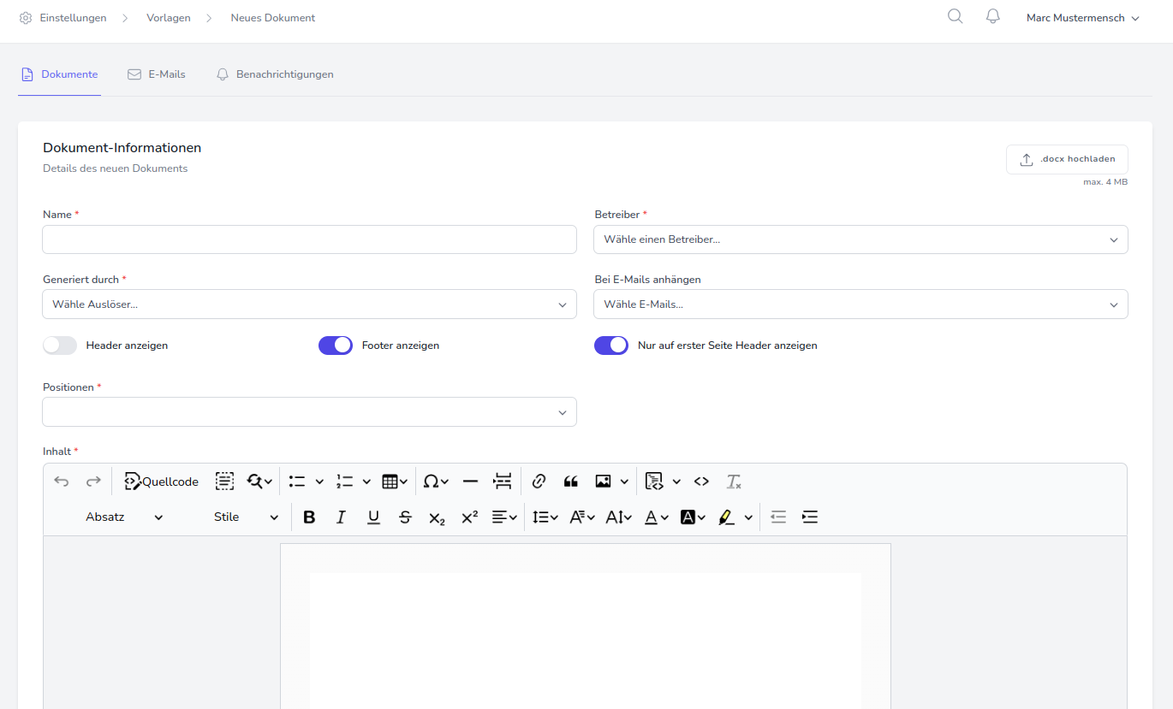Enable the Header anzeigen toggle

coord(60,346)
